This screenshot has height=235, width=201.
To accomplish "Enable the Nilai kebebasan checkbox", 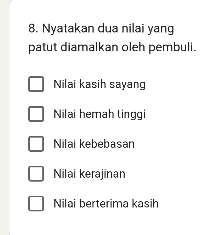I will click(36, 144).
